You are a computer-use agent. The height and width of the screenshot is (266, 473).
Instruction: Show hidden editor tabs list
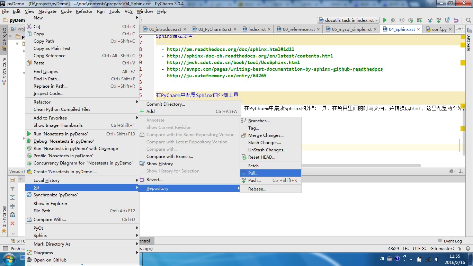pyautogui.click(x=459, y=29)
